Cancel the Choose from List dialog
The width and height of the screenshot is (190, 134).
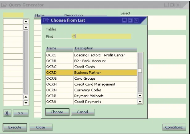pyautogui.click(x=83, y=112)
